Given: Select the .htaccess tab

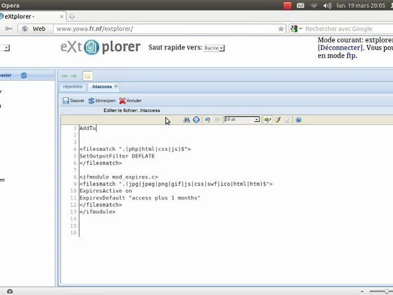Looking at the screenshot, I should point(102,86).
